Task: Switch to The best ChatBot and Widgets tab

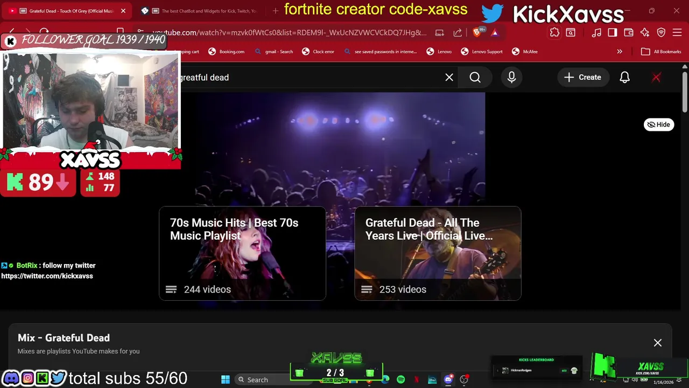Action: point(202,11)
